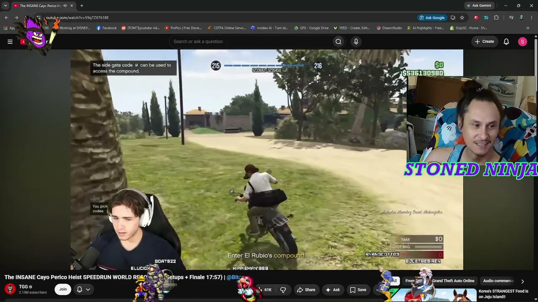Select the Audio commentary chip
This screenshot has width=538, height=302.
coord(498,281)
